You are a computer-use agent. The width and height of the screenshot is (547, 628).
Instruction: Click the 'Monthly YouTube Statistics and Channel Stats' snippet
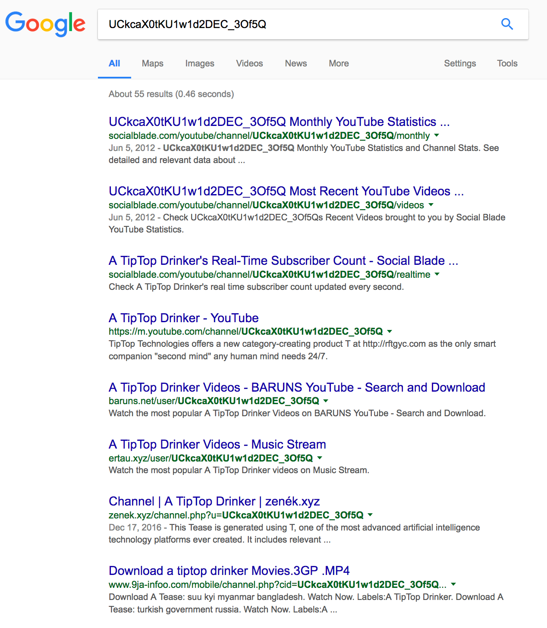tap(304, 154)
